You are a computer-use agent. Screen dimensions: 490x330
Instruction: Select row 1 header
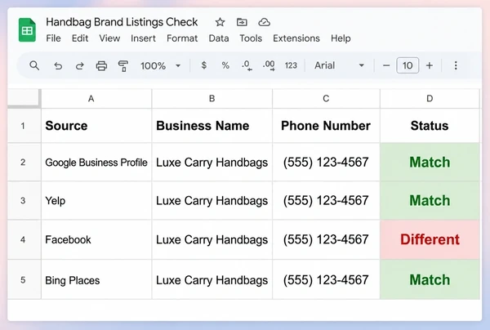point(24,126)
